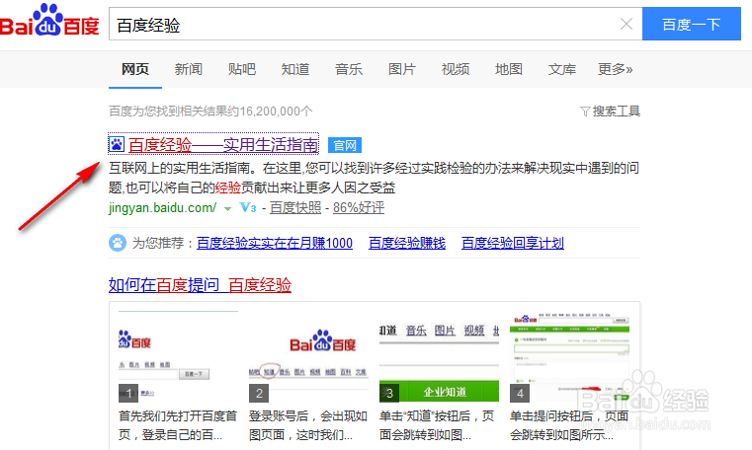The height and width of the screenshot is (450, 752).
Task: Open the 百度快照 cached page link
Action: [295, 208]
